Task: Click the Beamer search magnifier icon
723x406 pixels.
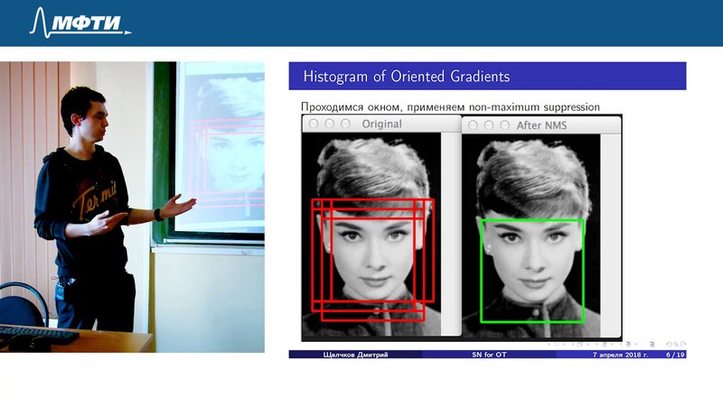Action: pos(676,345)
